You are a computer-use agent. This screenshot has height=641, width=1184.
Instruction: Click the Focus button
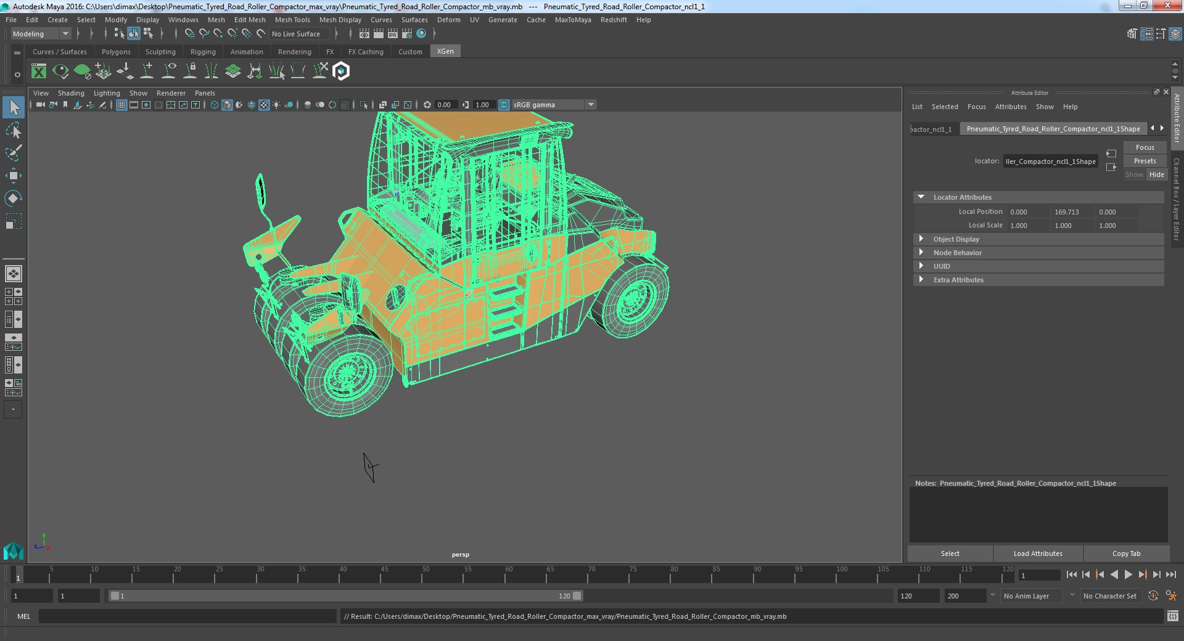point(1145,147)
